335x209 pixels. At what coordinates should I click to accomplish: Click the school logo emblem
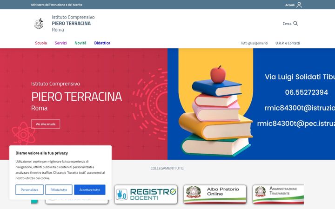pos(39,24)
